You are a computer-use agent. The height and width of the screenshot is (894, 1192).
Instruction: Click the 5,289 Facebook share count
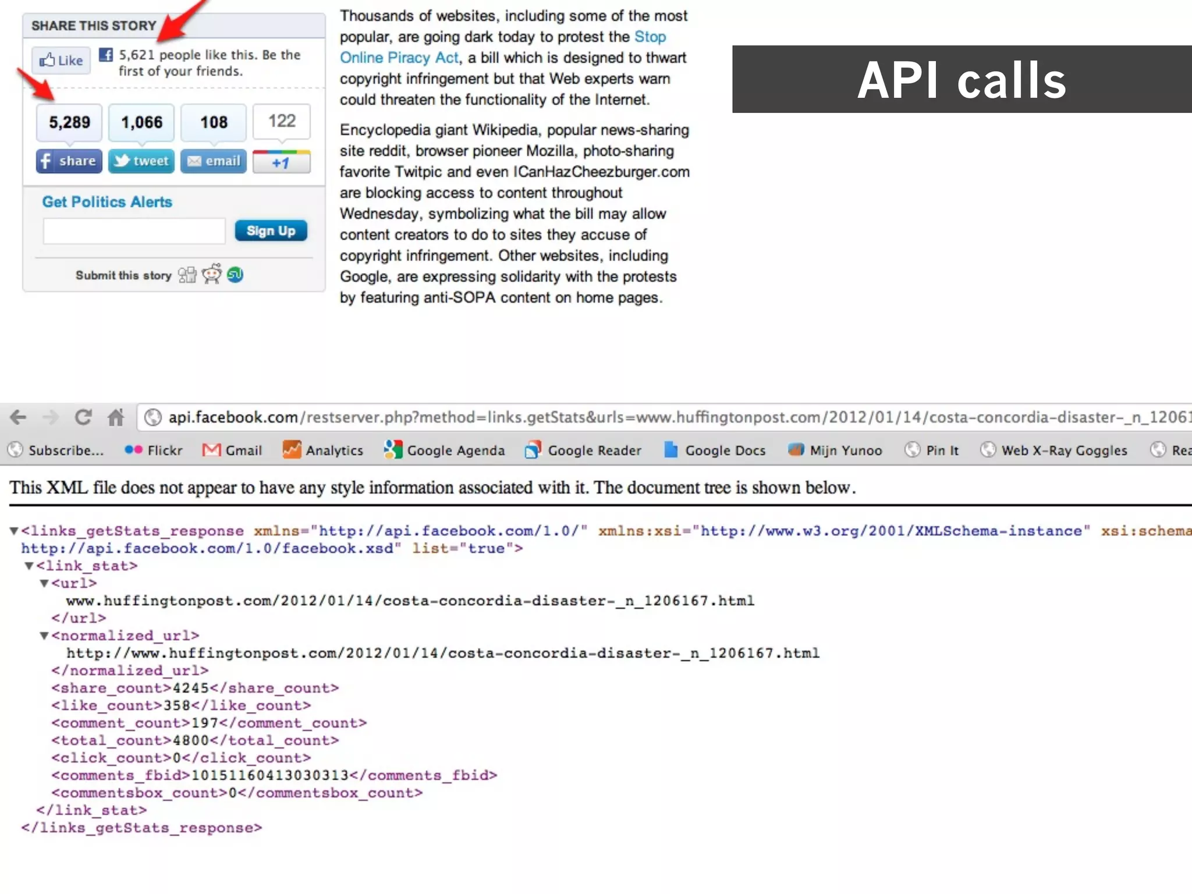tap(69, 122)
